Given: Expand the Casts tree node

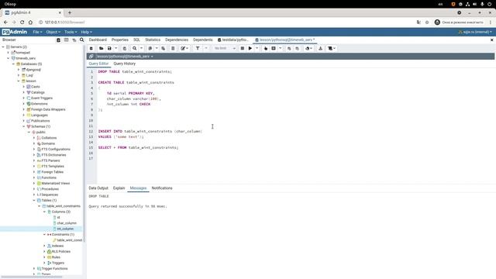Looking at the screenshot, I should (24, 87).
